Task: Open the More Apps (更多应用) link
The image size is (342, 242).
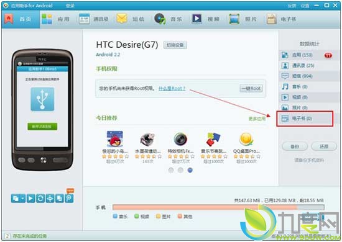Action: coord(257,119)
